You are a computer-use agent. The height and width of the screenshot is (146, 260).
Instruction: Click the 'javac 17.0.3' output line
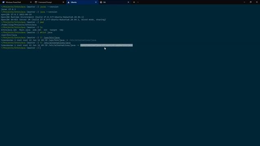point(8,9)
